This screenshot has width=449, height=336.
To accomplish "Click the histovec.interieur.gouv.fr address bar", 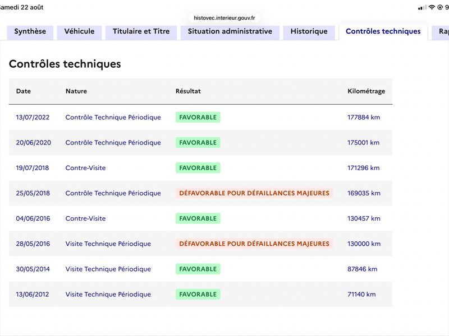I will coord(224,18).
